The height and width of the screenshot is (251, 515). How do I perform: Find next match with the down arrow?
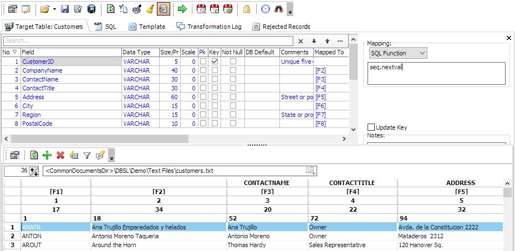(314, 41)
